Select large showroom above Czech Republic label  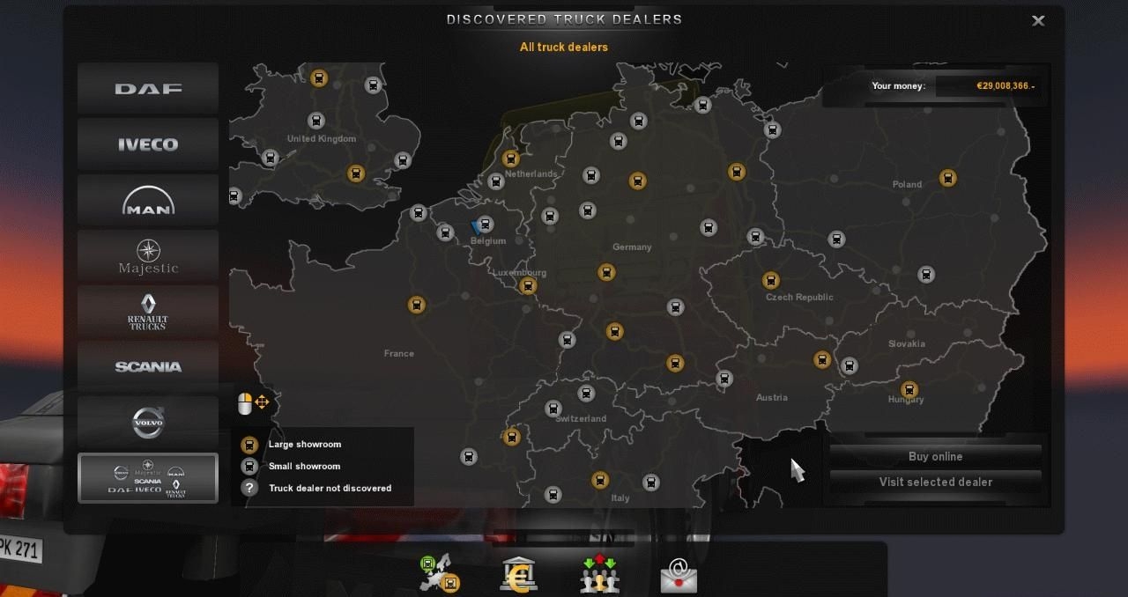pos(771,281)
